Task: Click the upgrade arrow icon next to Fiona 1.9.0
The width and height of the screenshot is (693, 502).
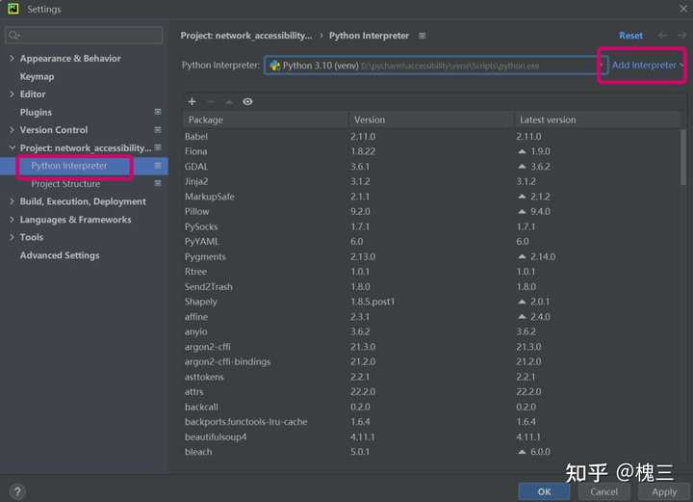Action: (x=522, y=151)
